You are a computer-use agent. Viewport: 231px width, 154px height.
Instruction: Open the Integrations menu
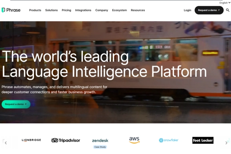(x=83, y=10)
